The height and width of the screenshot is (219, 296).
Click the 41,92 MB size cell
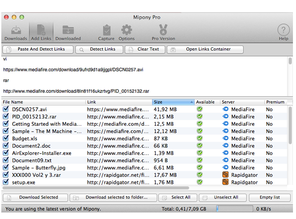(x=165, y=109)
